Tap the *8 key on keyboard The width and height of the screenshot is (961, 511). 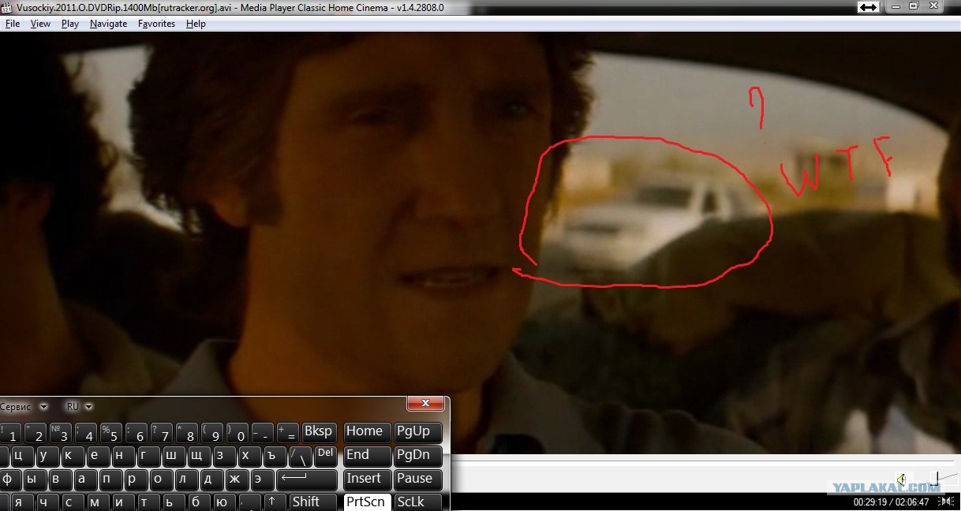187,433
